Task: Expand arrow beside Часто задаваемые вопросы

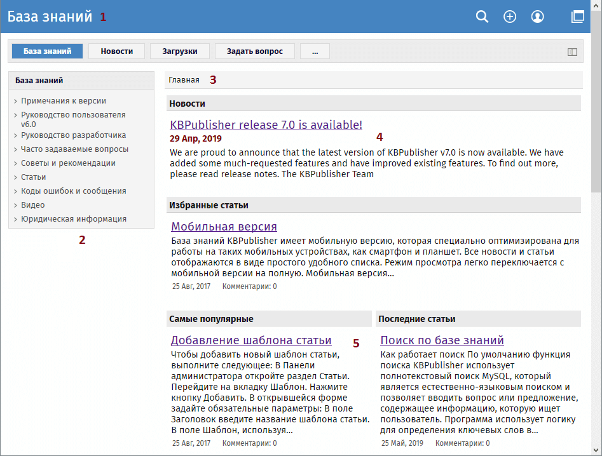Action: click(16, 149)
